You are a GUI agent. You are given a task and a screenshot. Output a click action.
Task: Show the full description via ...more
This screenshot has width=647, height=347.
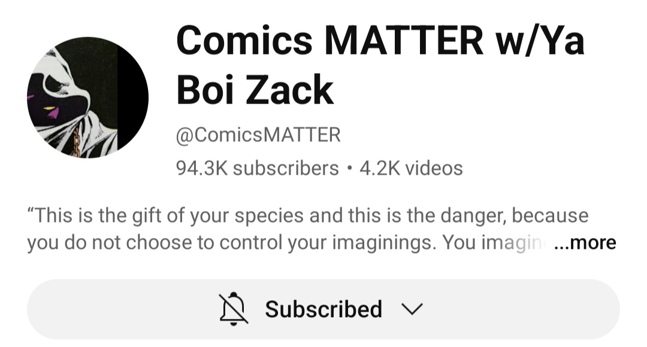point(585,242)
